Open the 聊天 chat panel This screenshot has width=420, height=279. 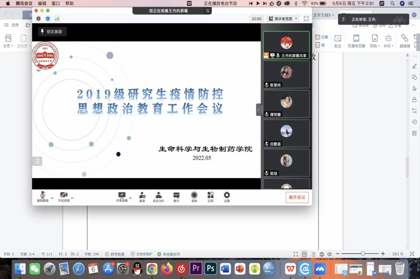[x=176, y=197]
